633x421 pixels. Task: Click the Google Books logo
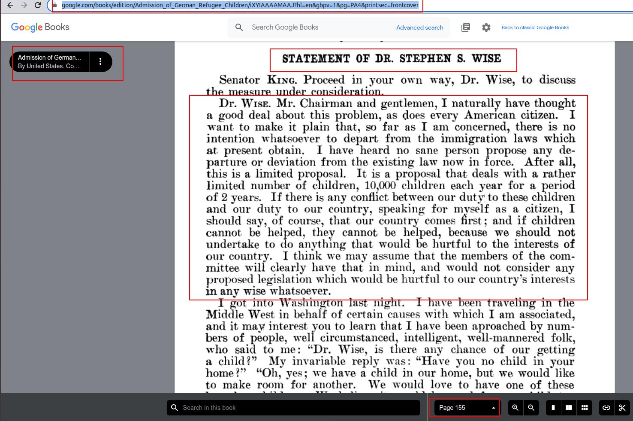coord(40,27)
